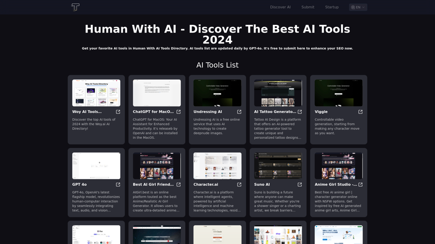Viewport: 435px width, 244px height.
Task: Click 'Character.ai is a platform' description
Action: pos(217,201)
